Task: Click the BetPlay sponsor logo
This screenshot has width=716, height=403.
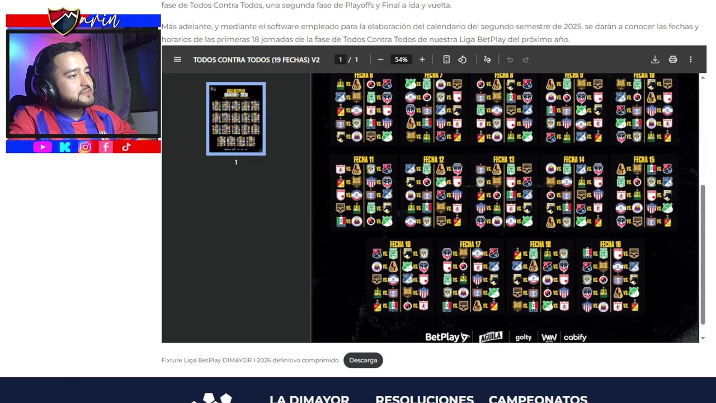Action: coord(447,337)
